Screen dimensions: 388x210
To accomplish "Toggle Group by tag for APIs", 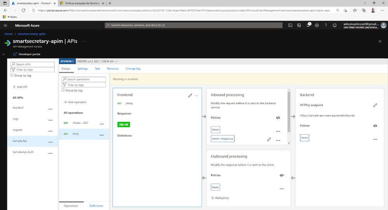I will [12, 75].
